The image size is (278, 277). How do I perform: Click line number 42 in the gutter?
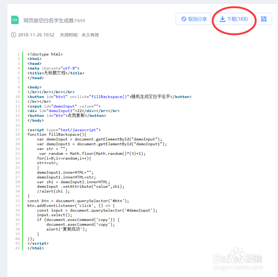(x=18, y=248)
